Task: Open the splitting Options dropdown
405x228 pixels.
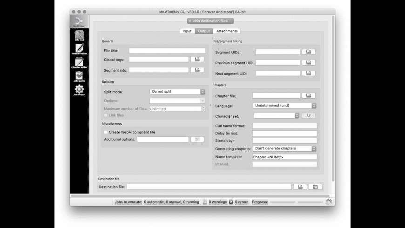Action: click(177, 101)
